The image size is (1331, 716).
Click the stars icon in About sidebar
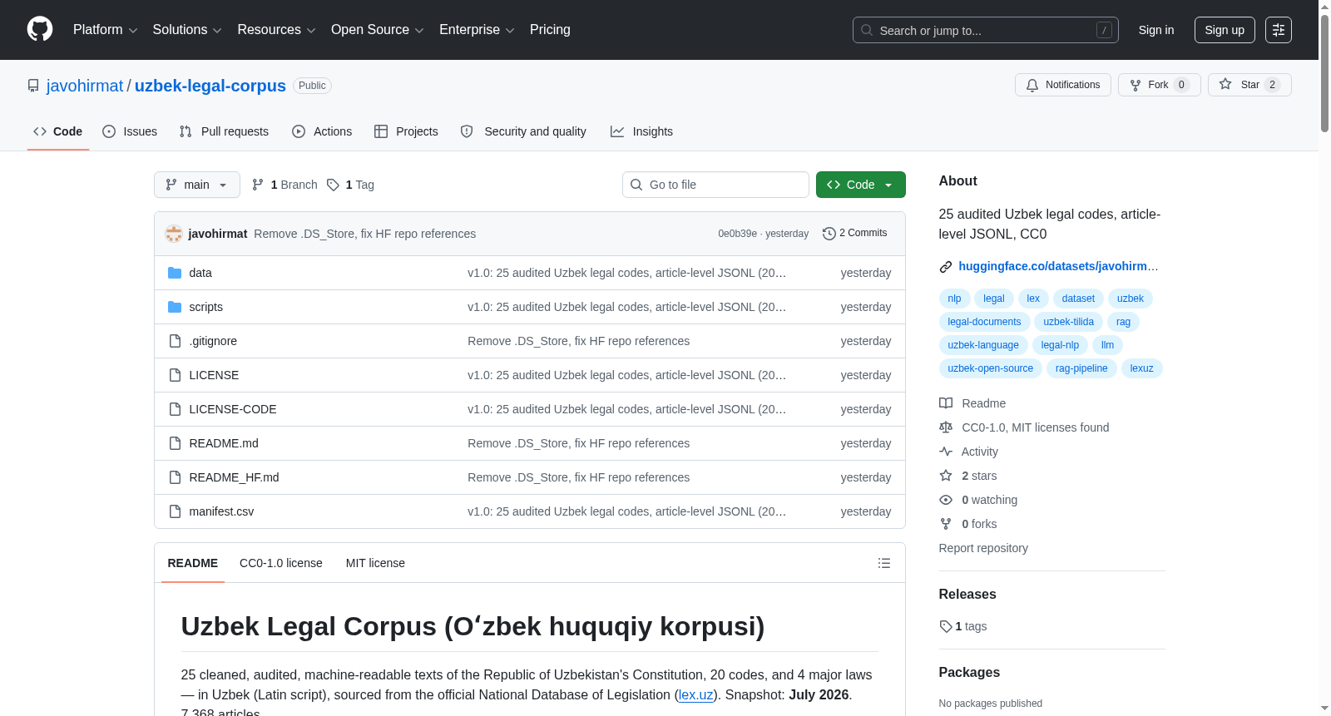946,476
